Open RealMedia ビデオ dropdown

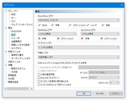tap(57, 34)
